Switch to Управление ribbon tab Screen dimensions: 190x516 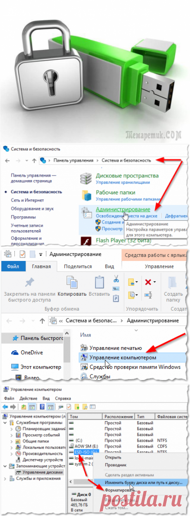(160, 267)
